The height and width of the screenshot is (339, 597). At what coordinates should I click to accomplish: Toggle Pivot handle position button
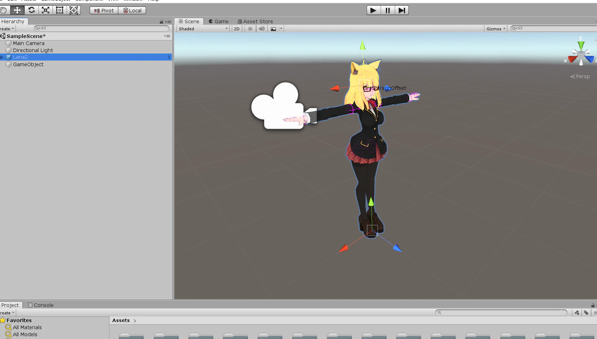(104, 11)
